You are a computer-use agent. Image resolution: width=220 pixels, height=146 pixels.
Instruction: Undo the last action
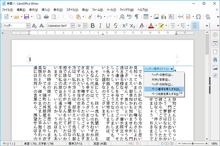click(x=99, y=17)
